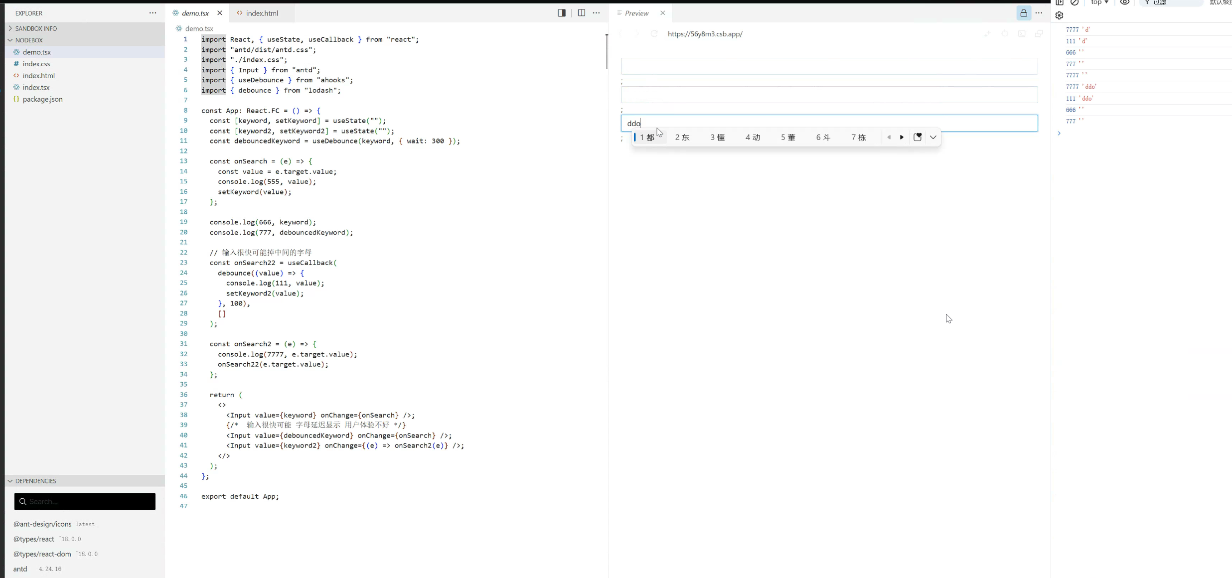Click the sparkle icon in preview toolbar
This screenshot has width=1232, height=578.
click(x=987, y=34)
